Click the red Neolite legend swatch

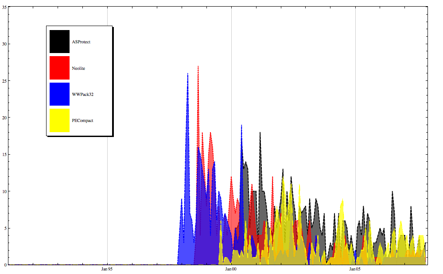pos(59,68)
